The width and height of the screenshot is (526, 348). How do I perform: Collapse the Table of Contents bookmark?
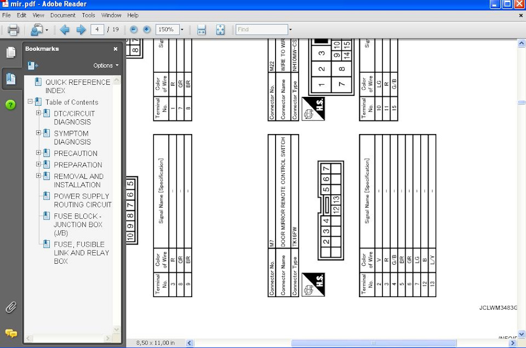click(30, 101)
